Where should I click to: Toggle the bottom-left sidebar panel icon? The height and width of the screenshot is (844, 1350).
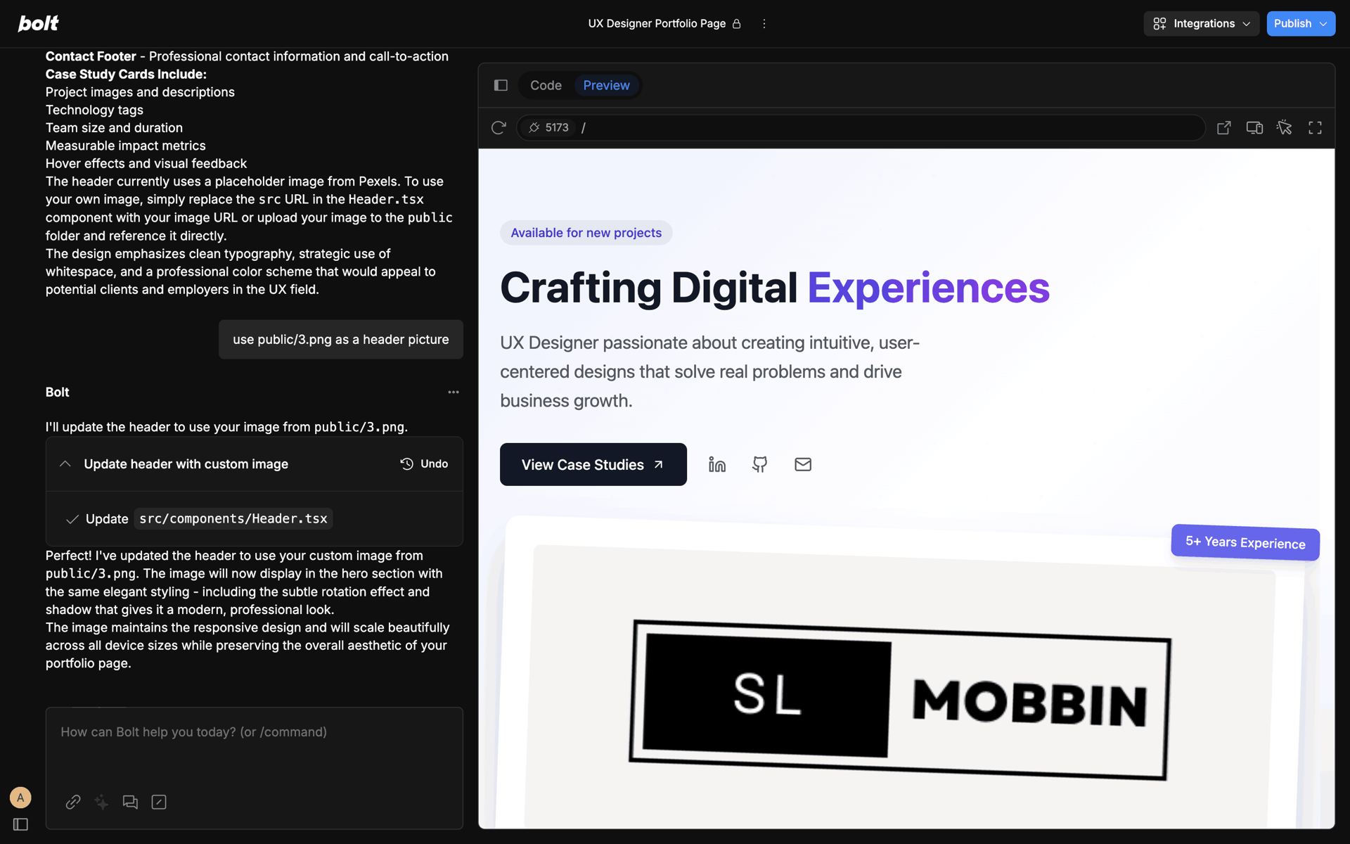[20, 824]
